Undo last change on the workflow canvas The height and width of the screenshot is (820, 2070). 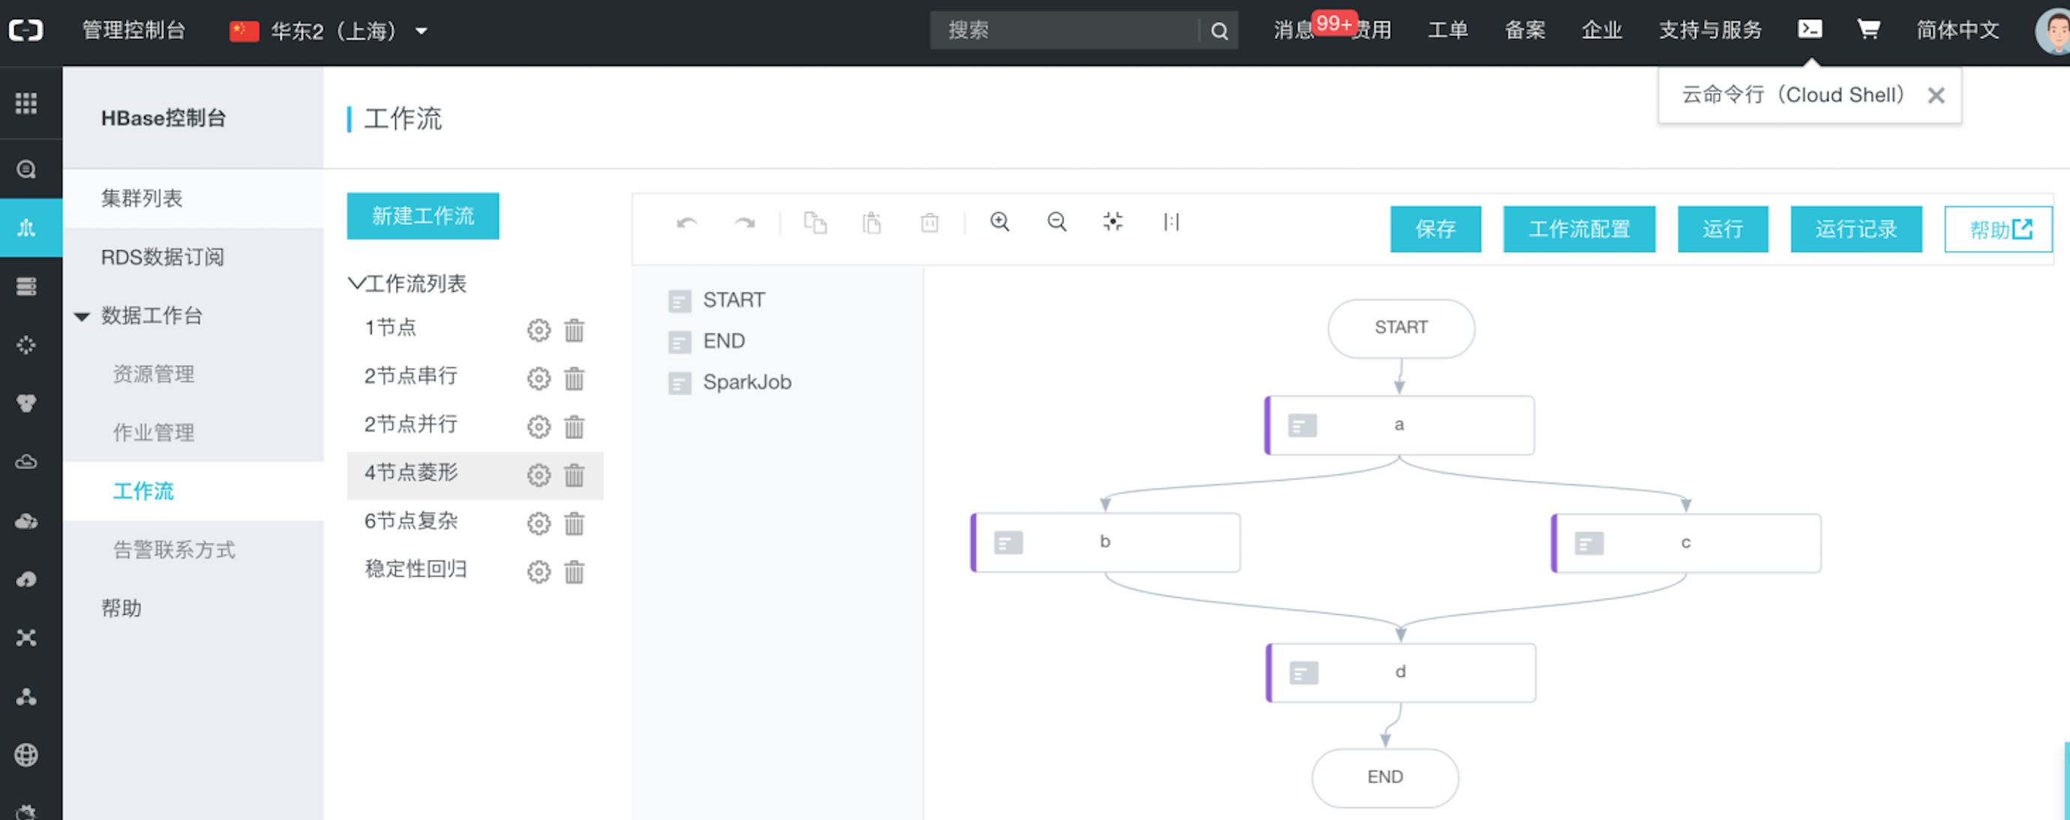pos(687,223)
